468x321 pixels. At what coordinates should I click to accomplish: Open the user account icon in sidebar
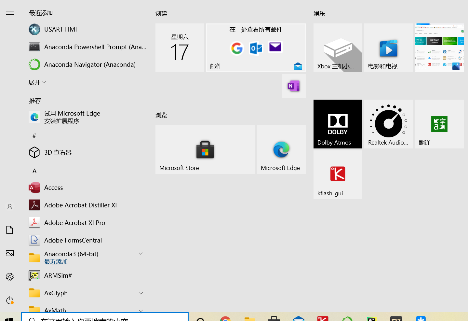9,206
